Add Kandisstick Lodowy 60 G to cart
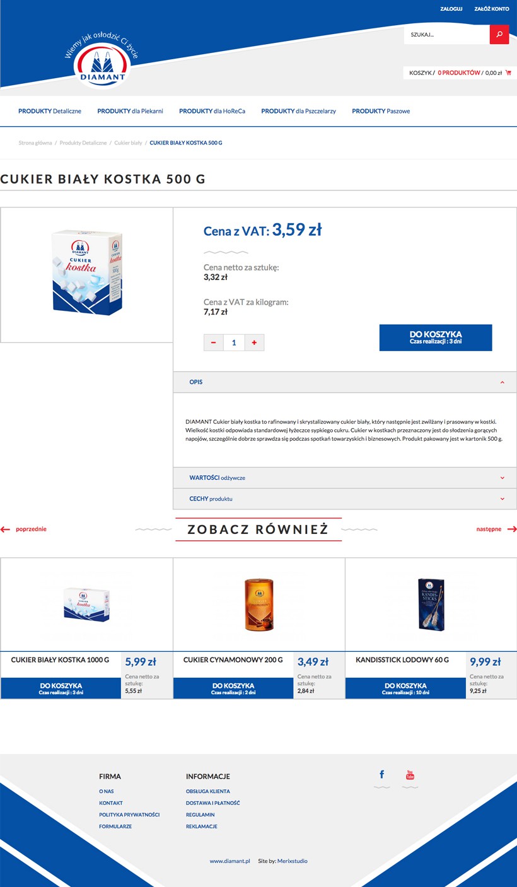The width and height of the screenshot is (517, 887). (405, 688)
